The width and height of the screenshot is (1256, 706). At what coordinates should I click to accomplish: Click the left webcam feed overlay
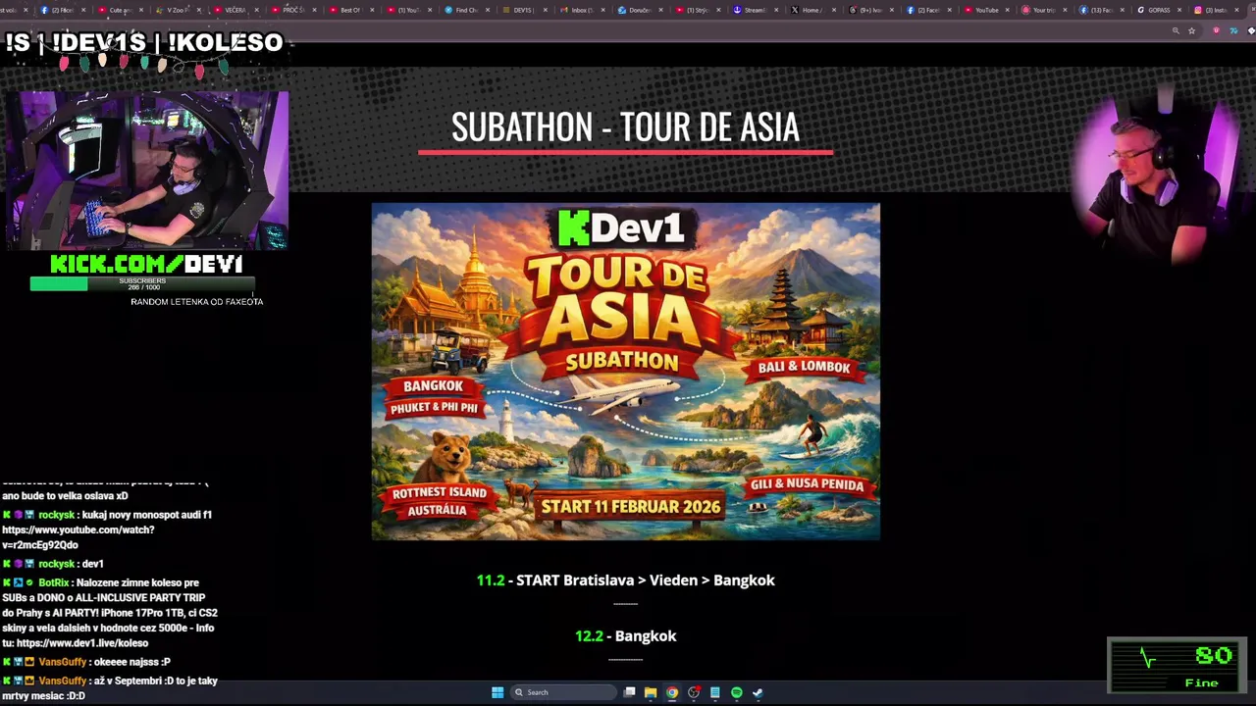[x=147, y=170]
